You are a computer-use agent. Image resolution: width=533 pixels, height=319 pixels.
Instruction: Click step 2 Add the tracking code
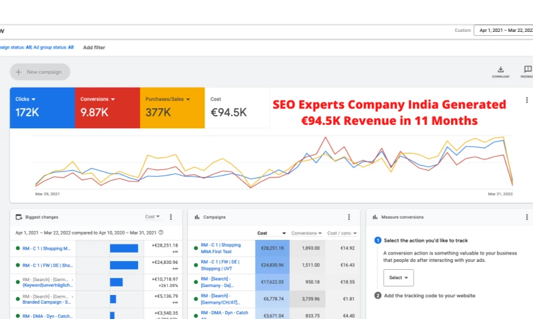coord(429,296)
